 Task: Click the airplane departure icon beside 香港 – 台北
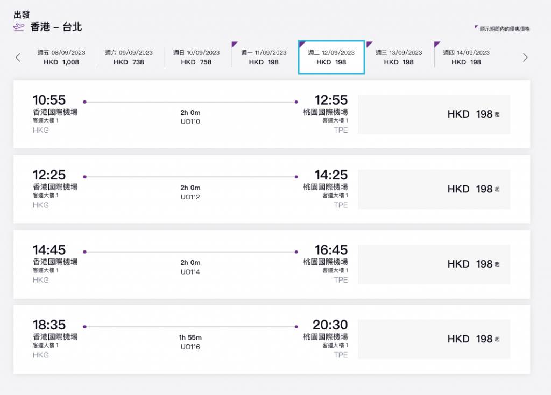point(19,27)
